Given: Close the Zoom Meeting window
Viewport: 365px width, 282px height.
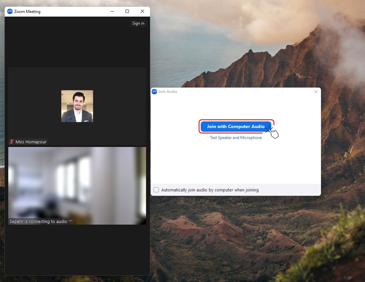Looking at the screenshot, I should (x=142, y=11).
